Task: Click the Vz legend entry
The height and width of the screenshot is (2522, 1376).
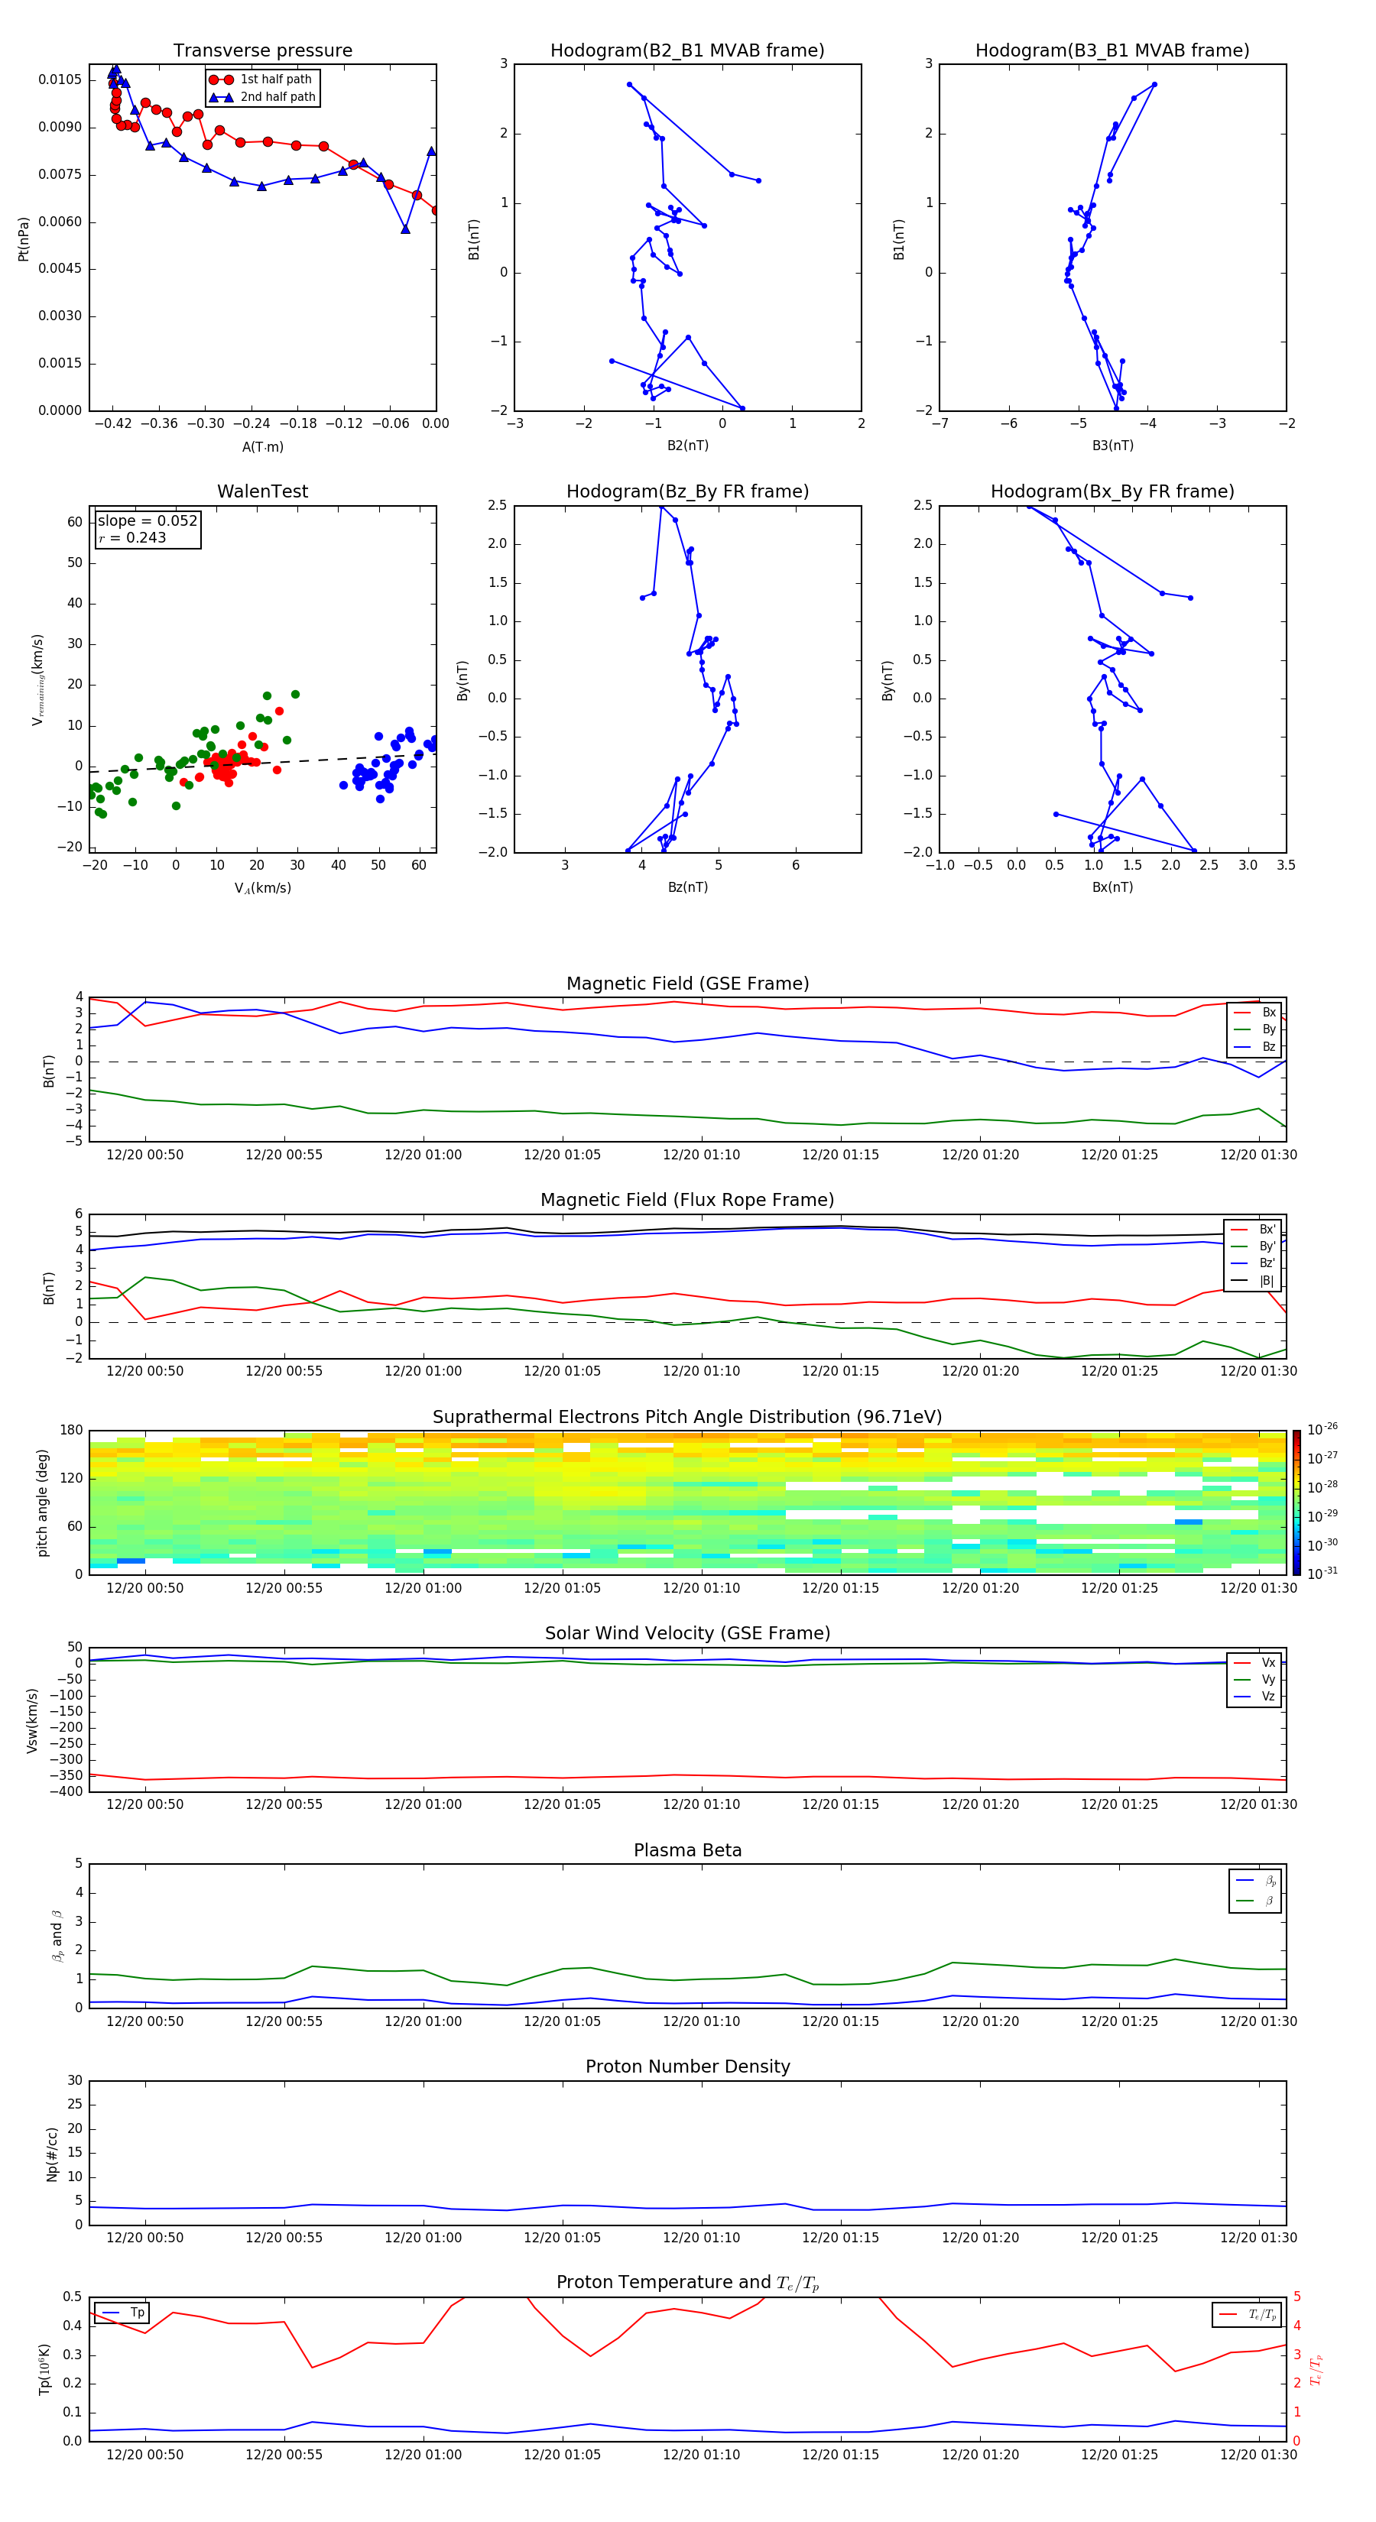Action: pyautogui.click(x=1255, y=1697)
